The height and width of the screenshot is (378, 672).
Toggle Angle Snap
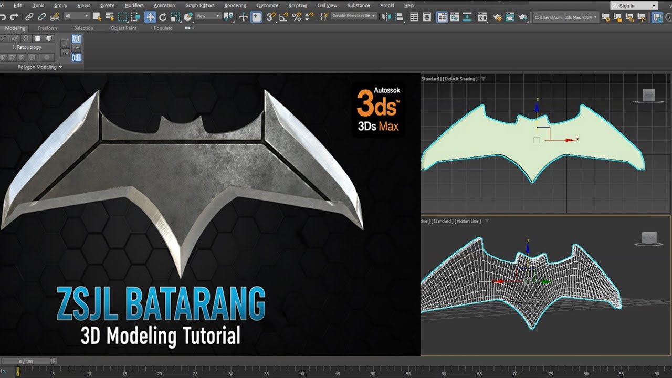pyautogui.click(x=283, y=17)
